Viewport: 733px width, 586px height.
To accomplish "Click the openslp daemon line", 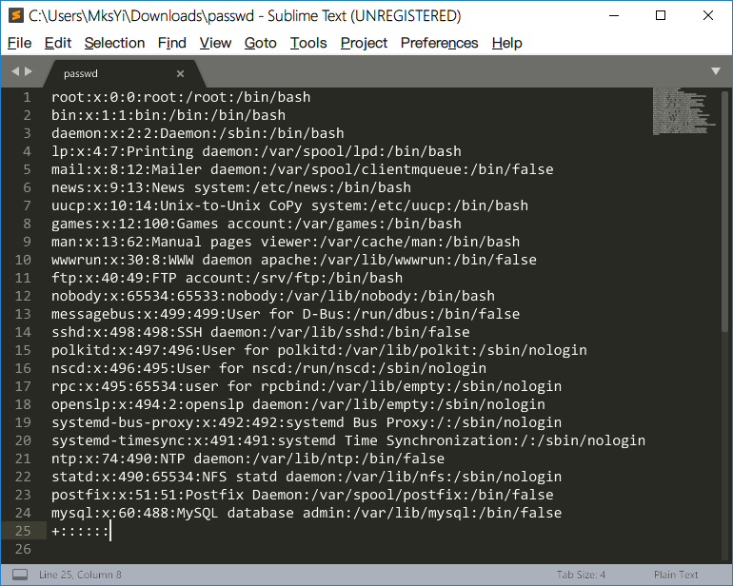I will pos(298,404).
